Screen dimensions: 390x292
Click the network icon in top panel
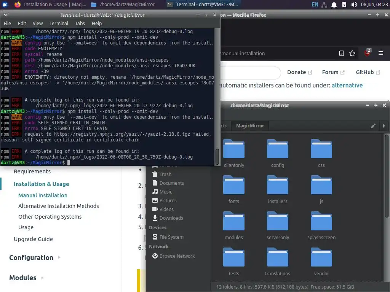[x=324, y=5]
